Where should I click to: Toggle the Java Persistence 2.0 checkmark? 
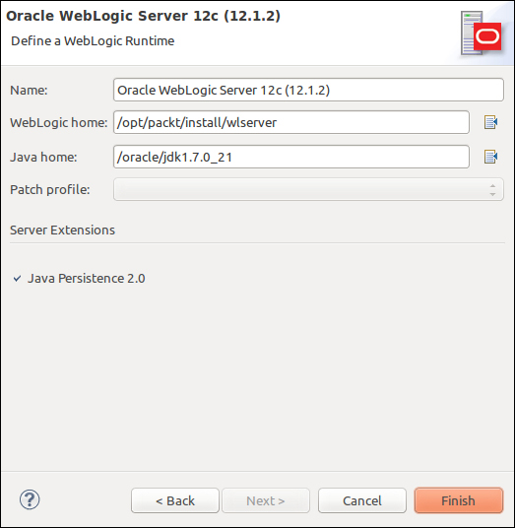pos(17,279)
